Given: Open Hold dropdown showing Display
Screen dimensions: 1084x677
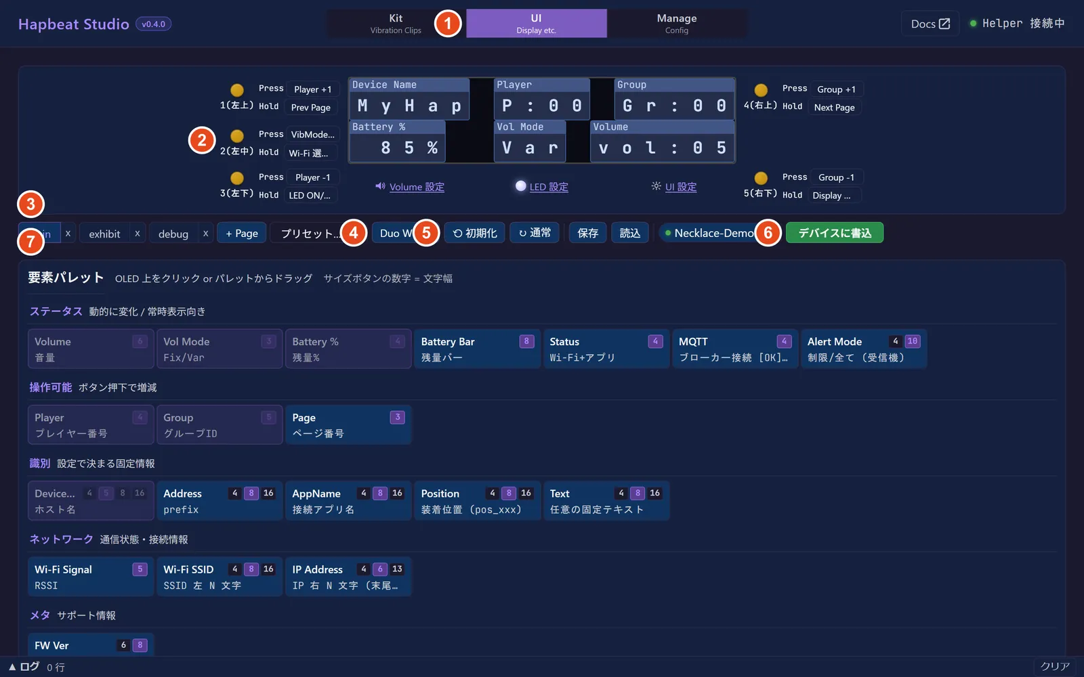Looking at the screenshot, I should click(836, 196).
